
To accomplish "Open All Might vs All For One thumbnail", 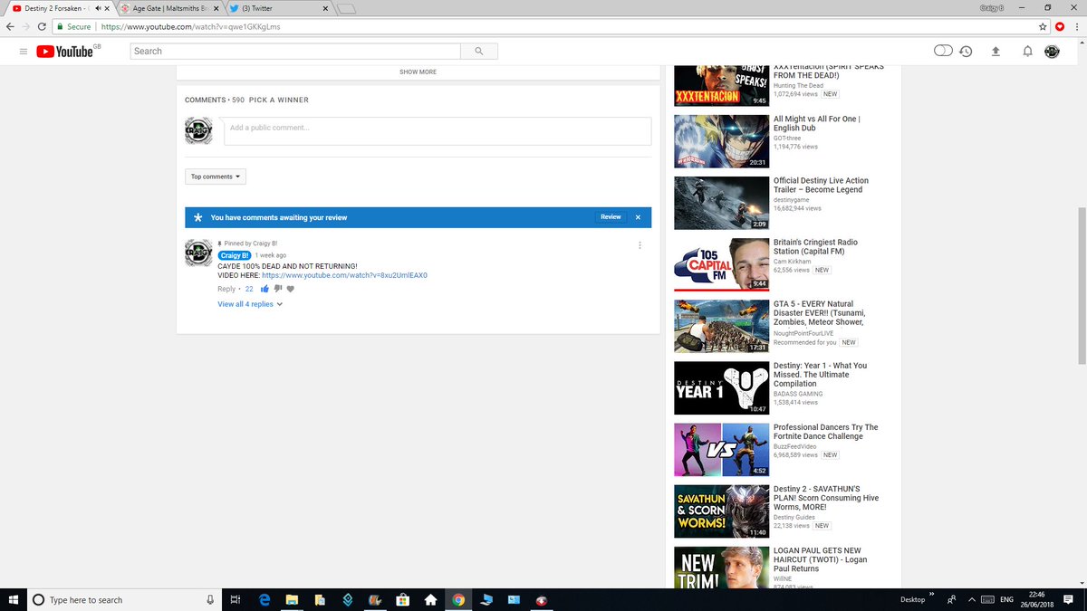I will click(x=722, y=141).
